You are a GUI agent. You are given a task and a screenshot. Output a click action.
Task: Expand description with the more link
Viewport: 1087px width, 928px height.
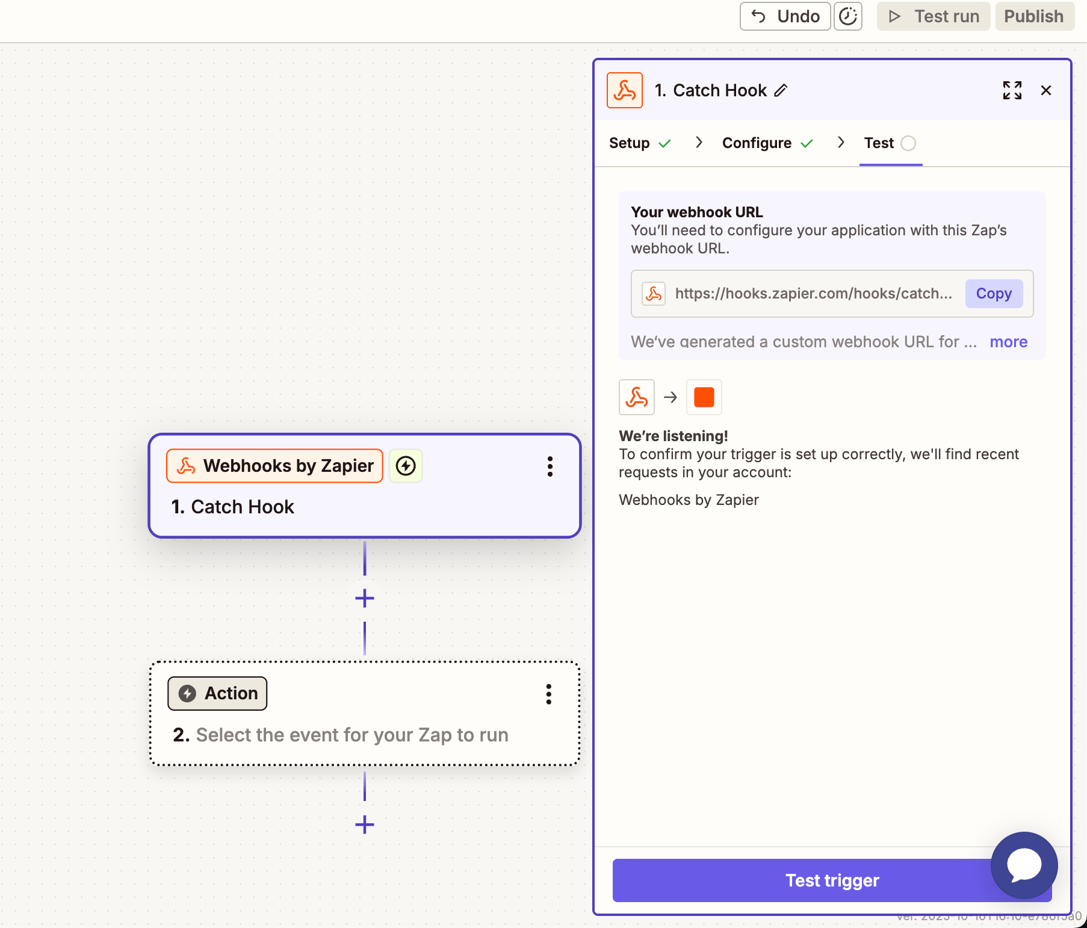(1009, 342)
